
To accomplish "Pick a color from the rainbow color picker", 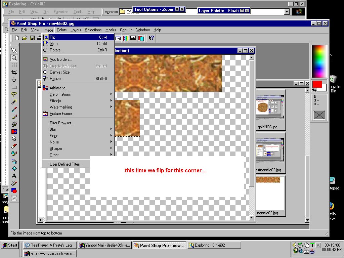I will tap(319, 61).
